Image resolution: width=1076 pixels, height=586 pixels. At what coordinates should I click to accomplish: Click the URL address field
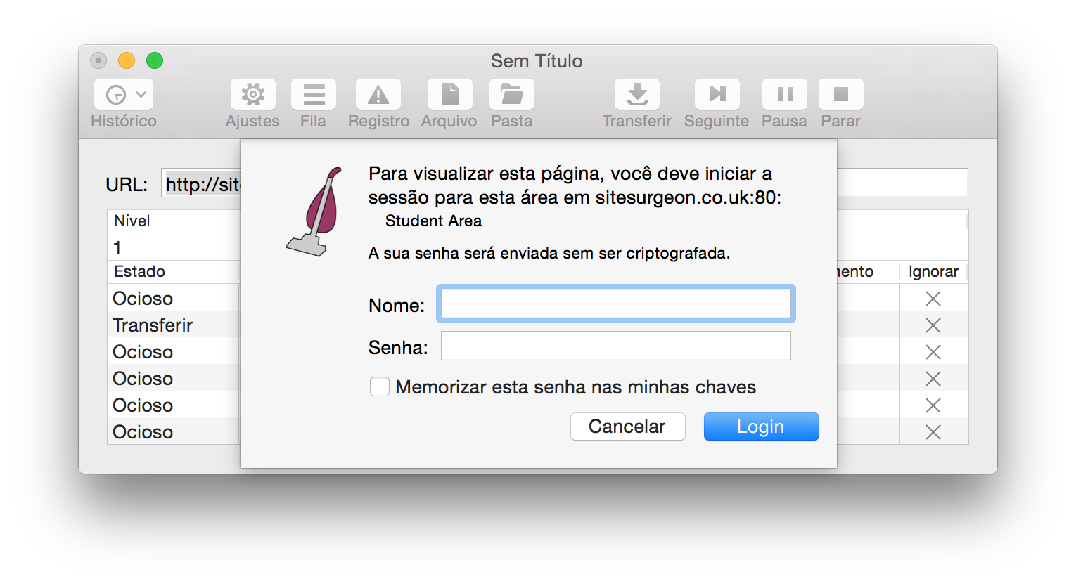tap(902, 183)
